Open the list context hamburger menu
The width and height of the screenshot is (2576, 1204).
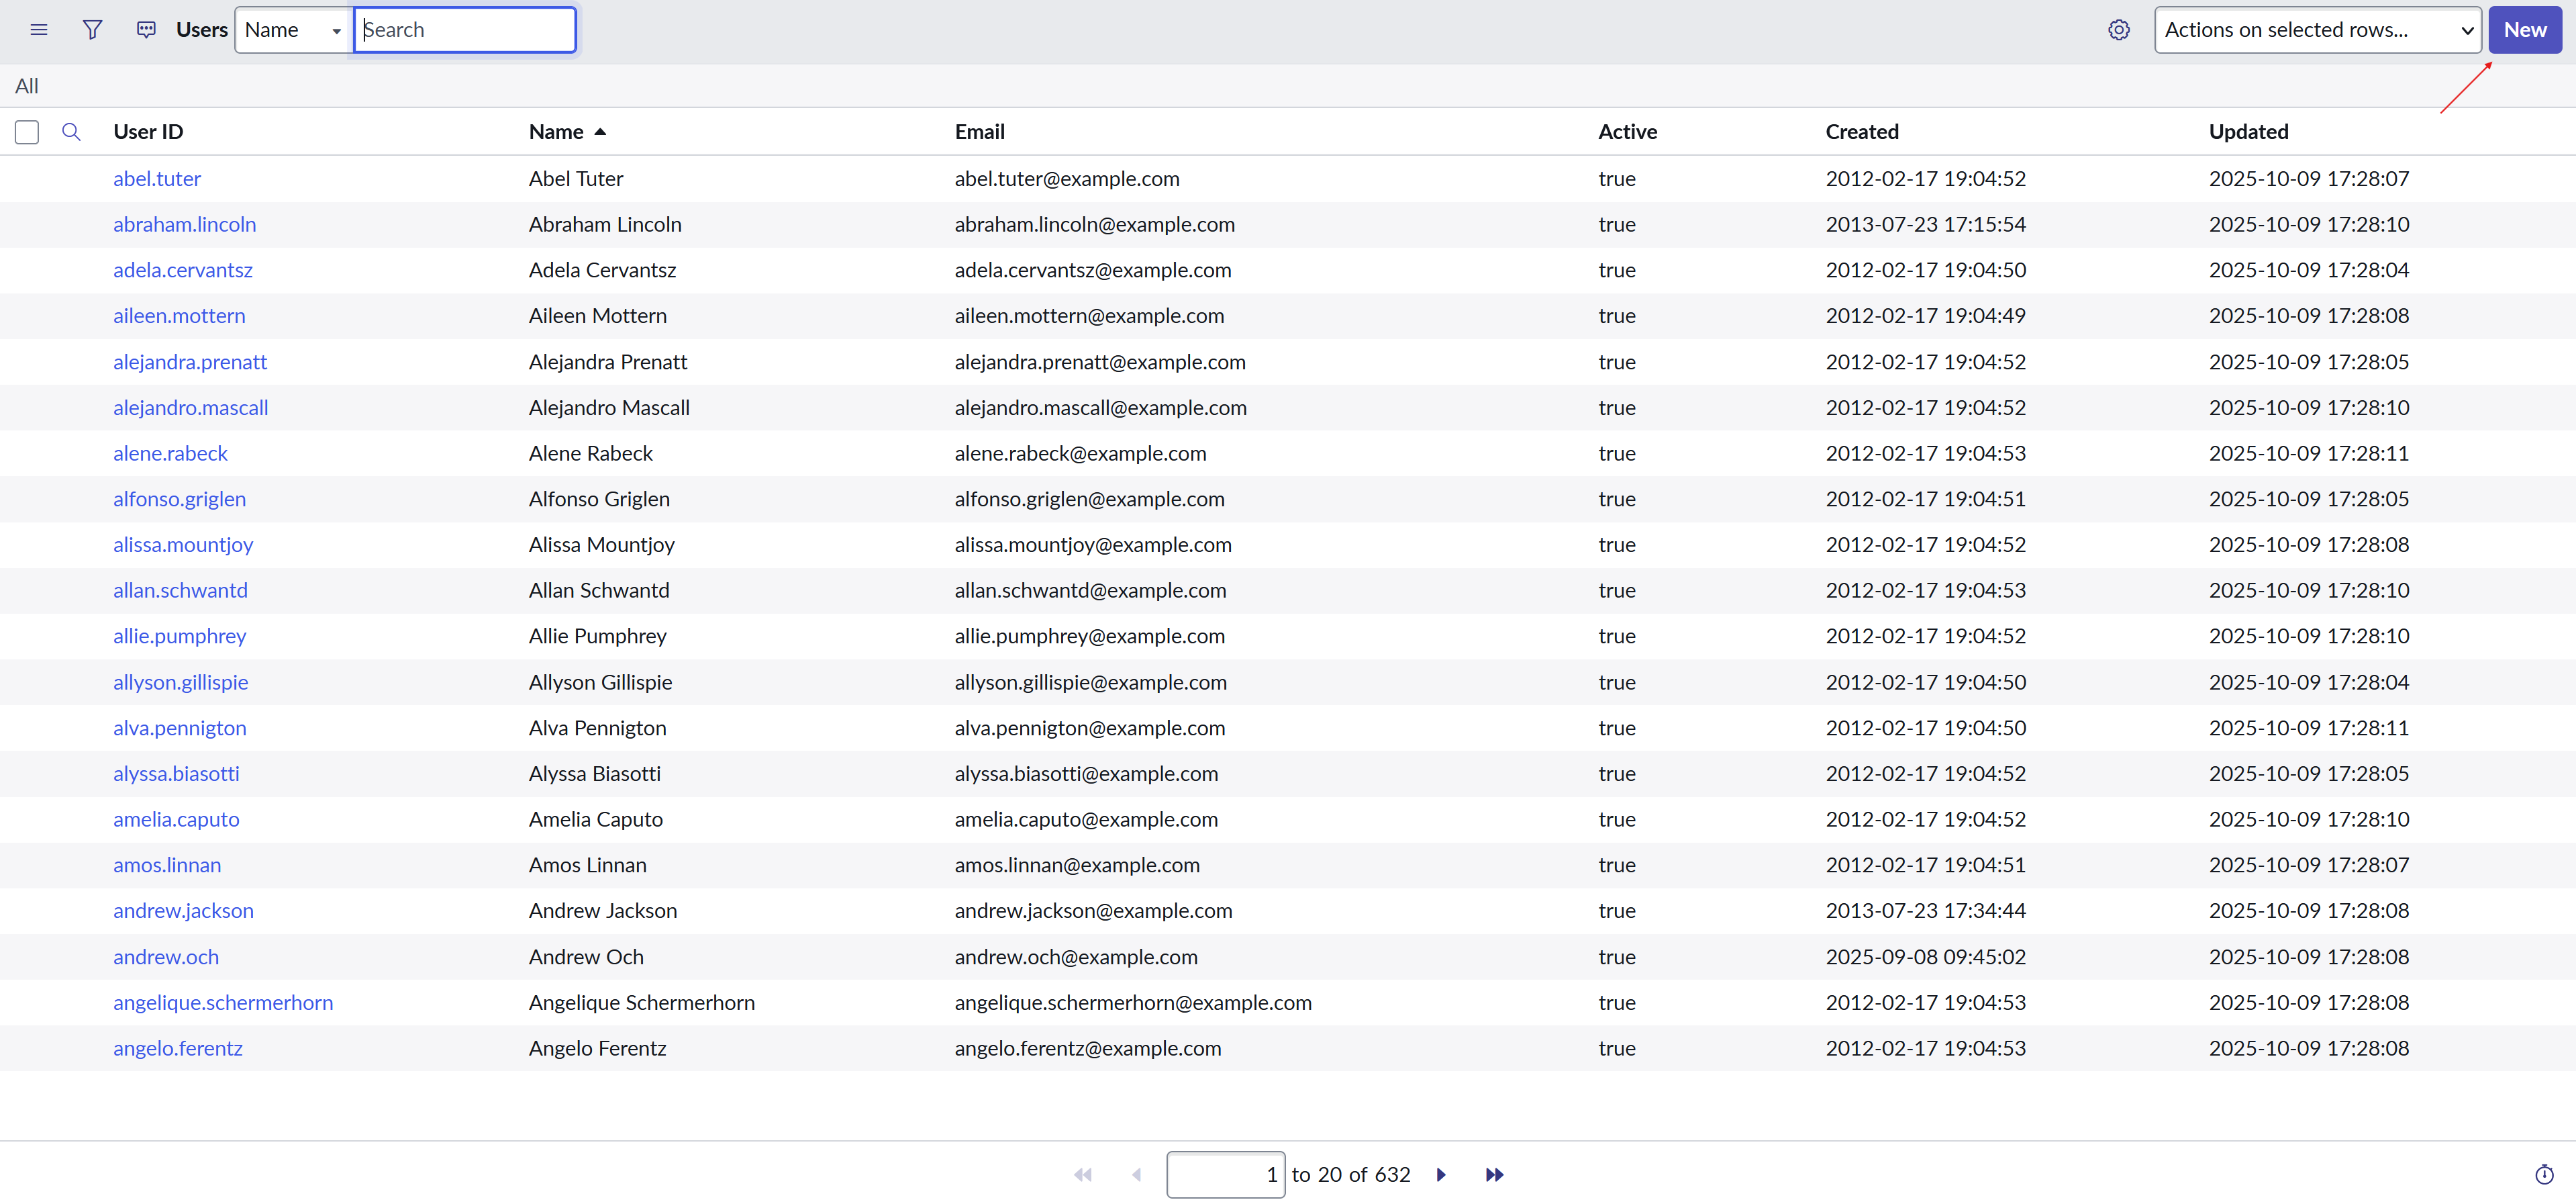(x=39, y=30)
